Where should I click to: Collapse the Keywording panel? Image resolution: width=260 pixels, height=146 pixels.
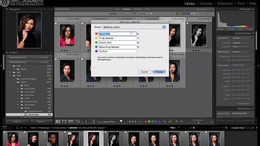coord(253,109)
